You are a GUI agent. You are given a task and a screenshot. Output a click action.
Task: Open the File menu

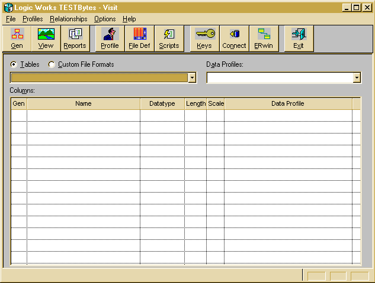11,19
